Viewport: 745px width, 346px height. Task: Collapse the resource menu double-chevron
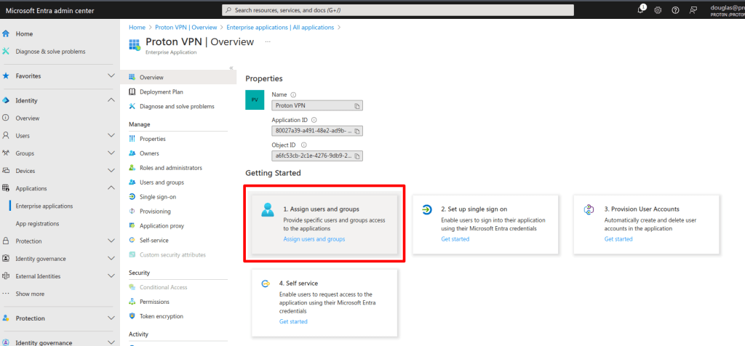coord(231,68)
